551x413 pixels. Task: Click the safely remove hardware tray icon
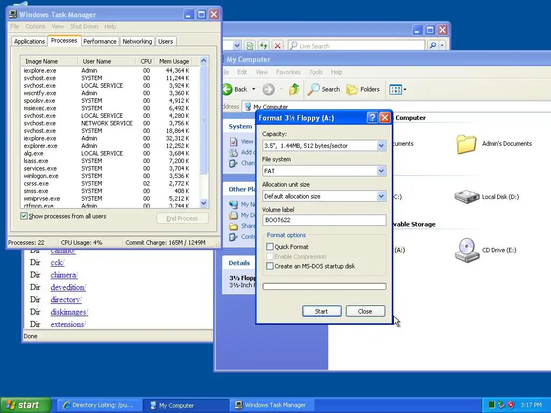click(501, 405)
